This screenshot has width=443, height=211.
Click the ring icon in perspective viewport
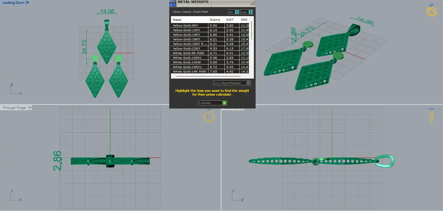[x=431, y=10]
